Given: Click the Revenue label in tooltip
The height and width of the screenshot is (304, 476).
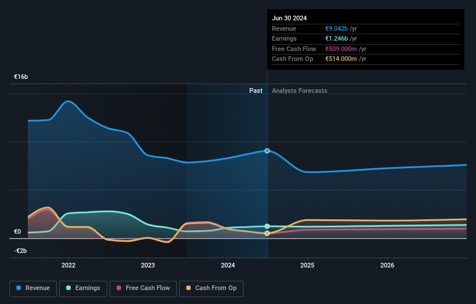Looking at the screenshot, I should (284, 28).
